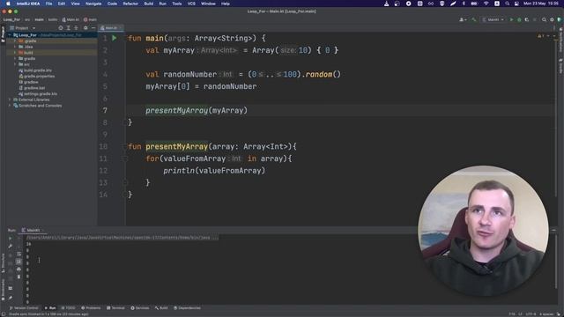Viewport: 564px width, 317px height.
Task: Collapse Loop_For root project node
Action: pyautogui.click(x=10, y=35)
